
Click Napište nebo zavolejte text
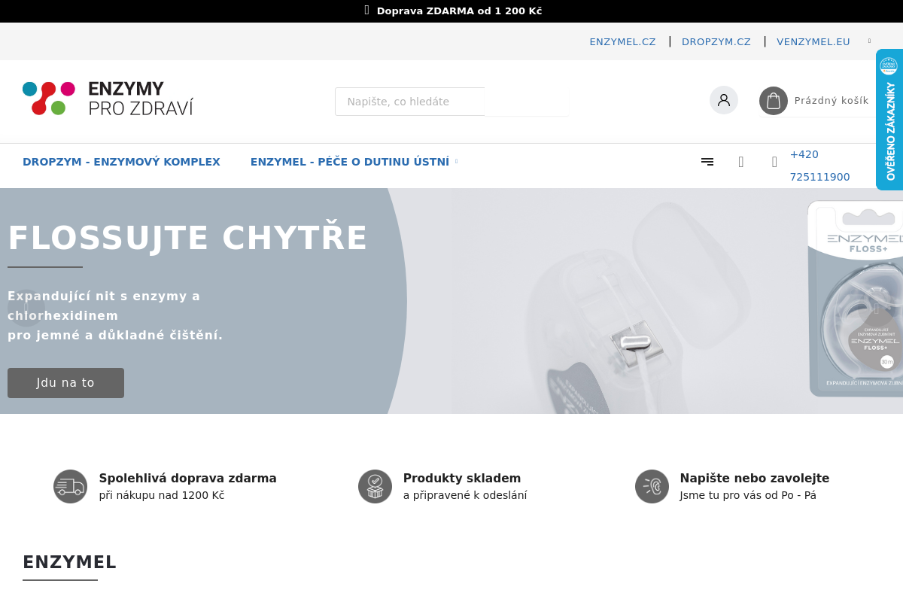point(755,479)
